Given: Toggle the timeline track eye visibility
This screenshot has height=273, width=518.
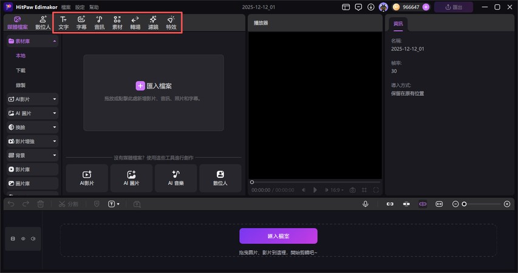Looking at the screenshot, I should 23,239.
